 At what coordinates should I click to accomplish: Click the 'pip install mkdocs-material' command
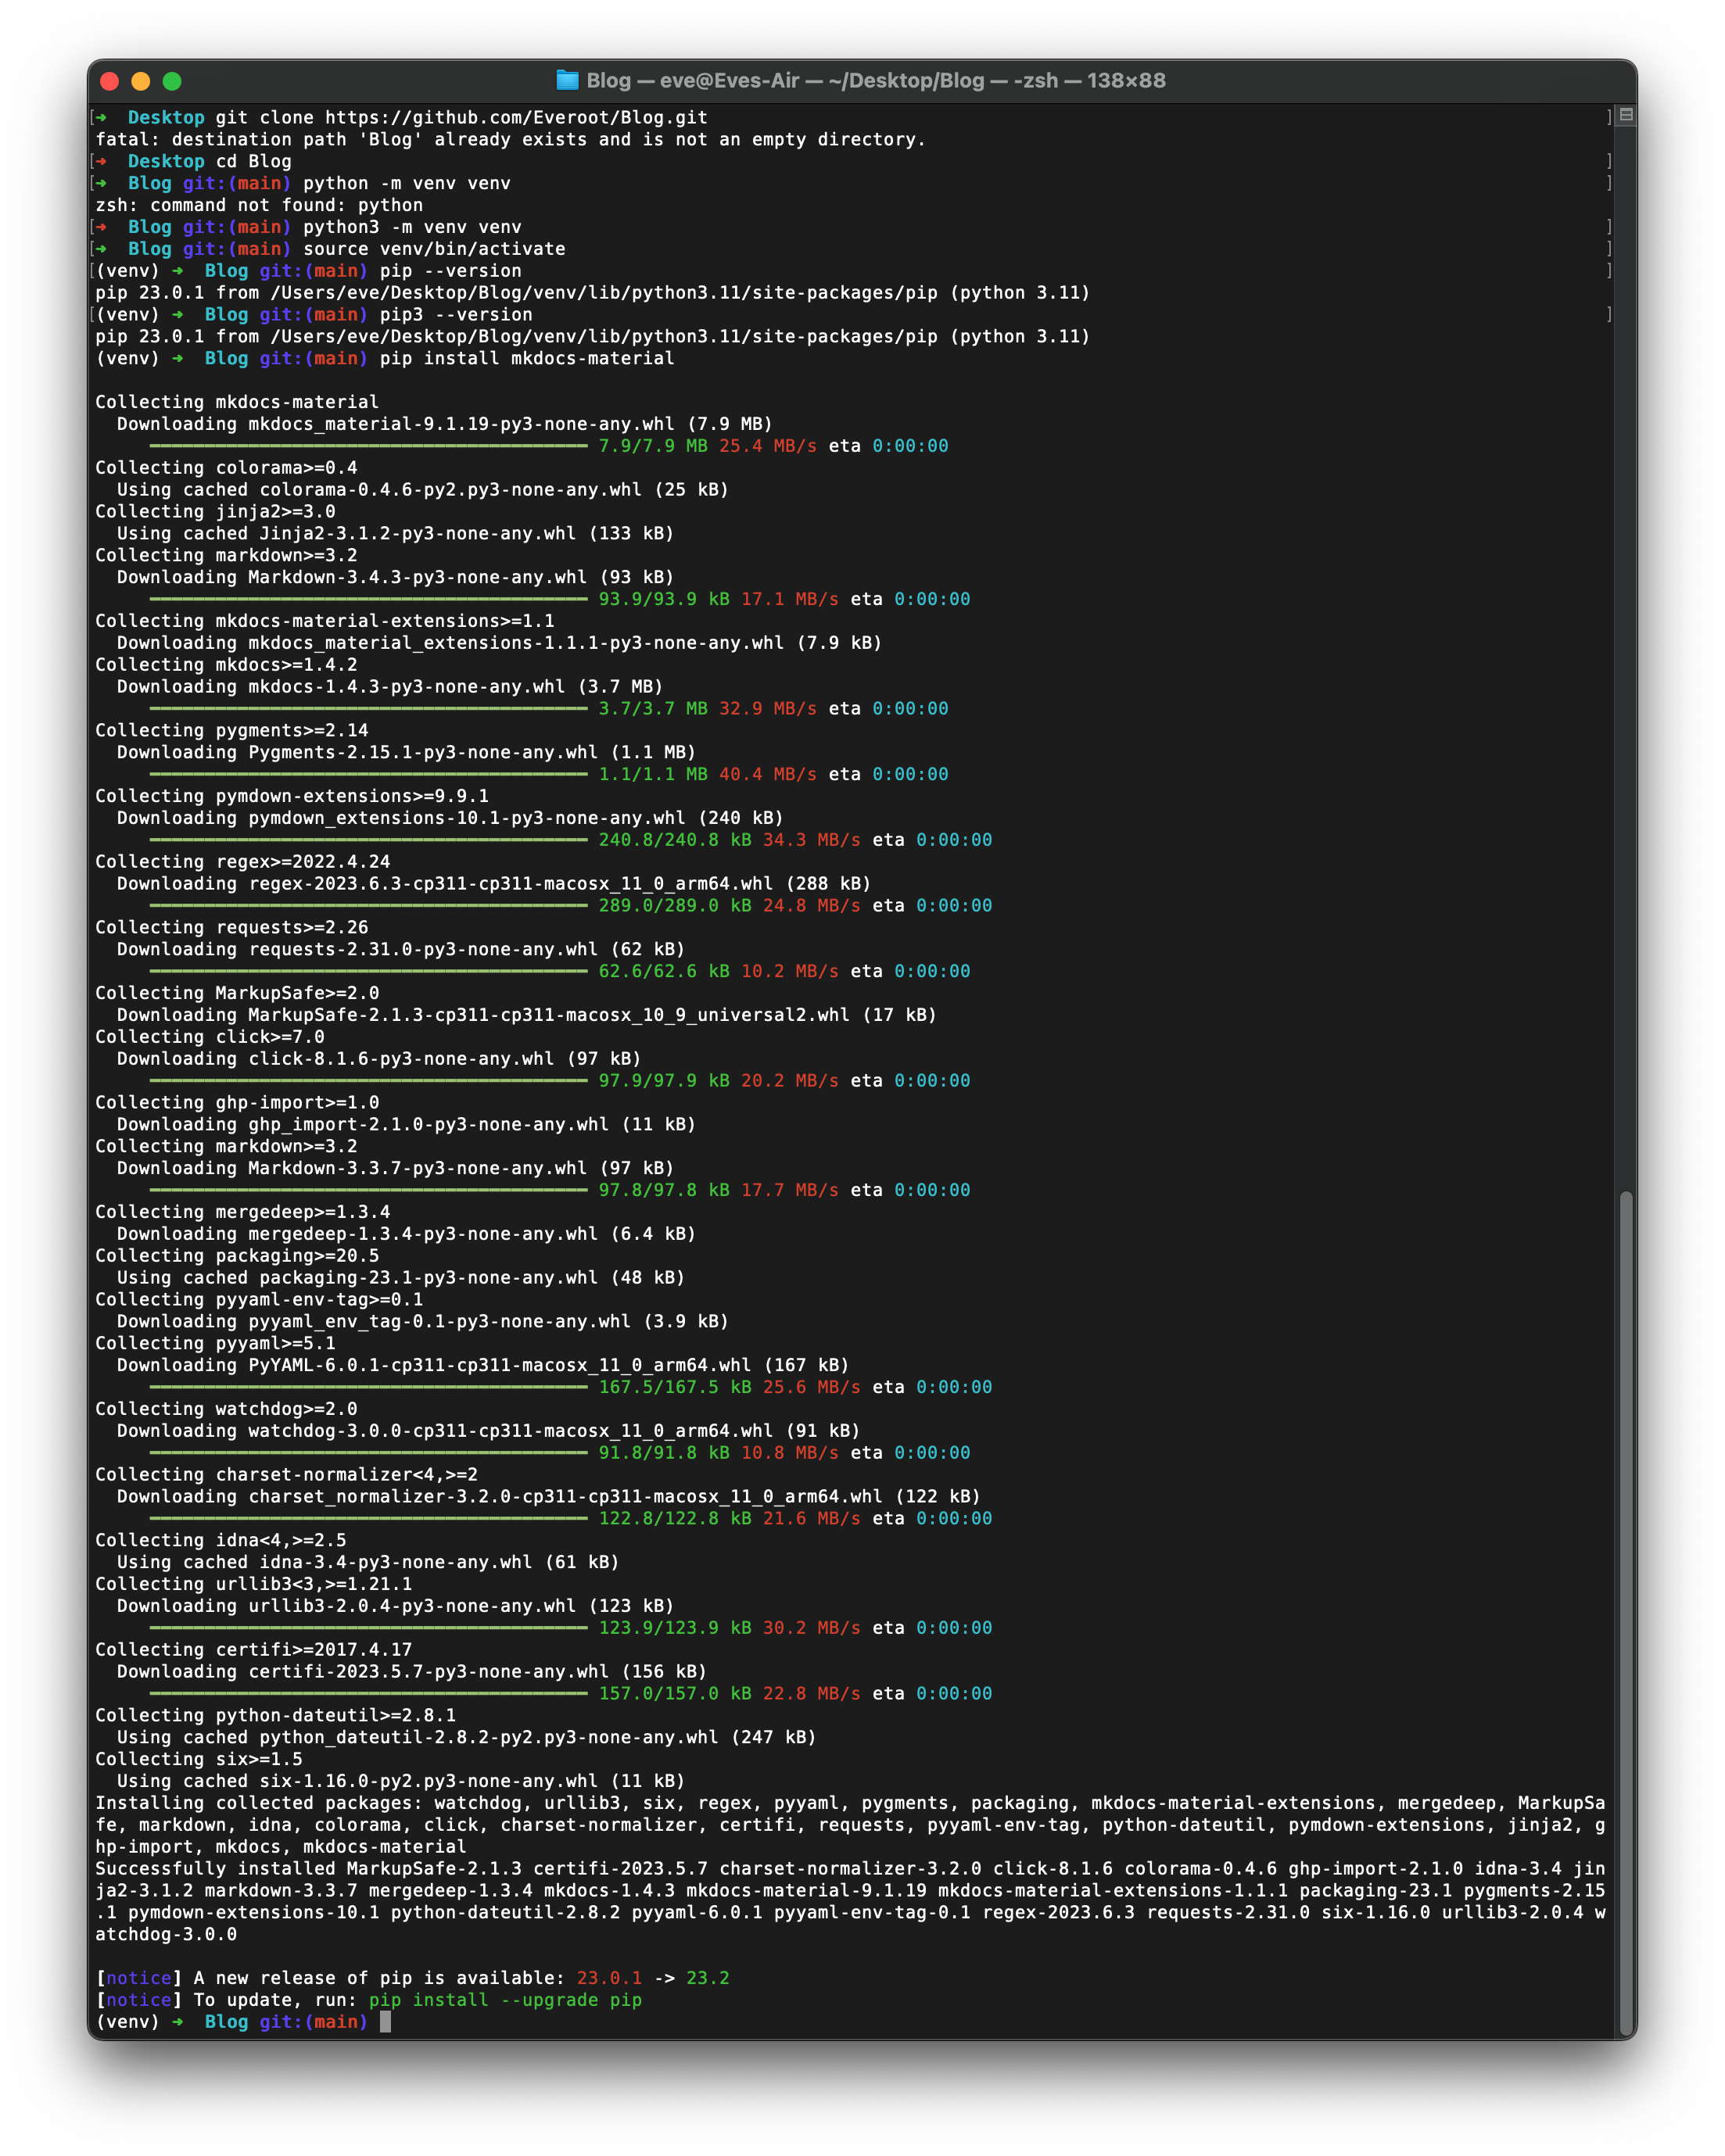[527, 358]
